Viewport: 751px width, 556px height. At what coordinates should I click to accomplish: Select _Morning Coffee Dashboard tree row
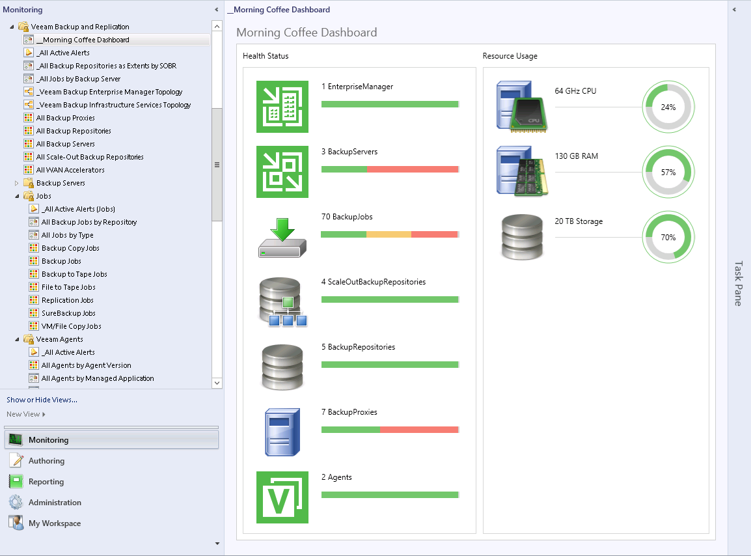click(x=116, y=40)
